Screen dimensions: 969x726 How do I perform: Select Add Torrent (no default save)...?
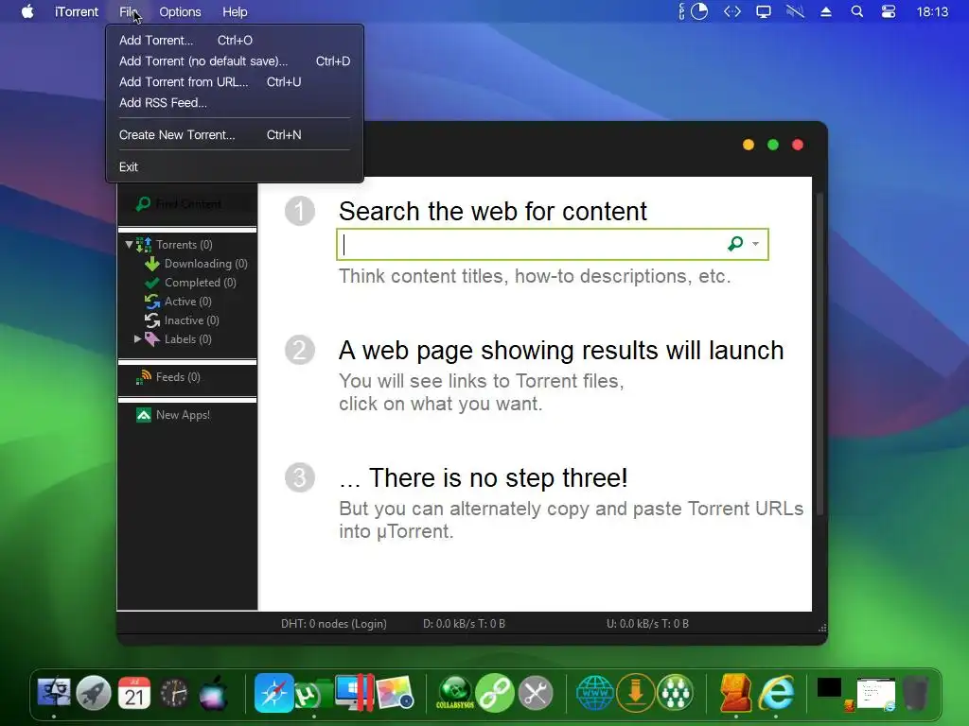(235, 61)
